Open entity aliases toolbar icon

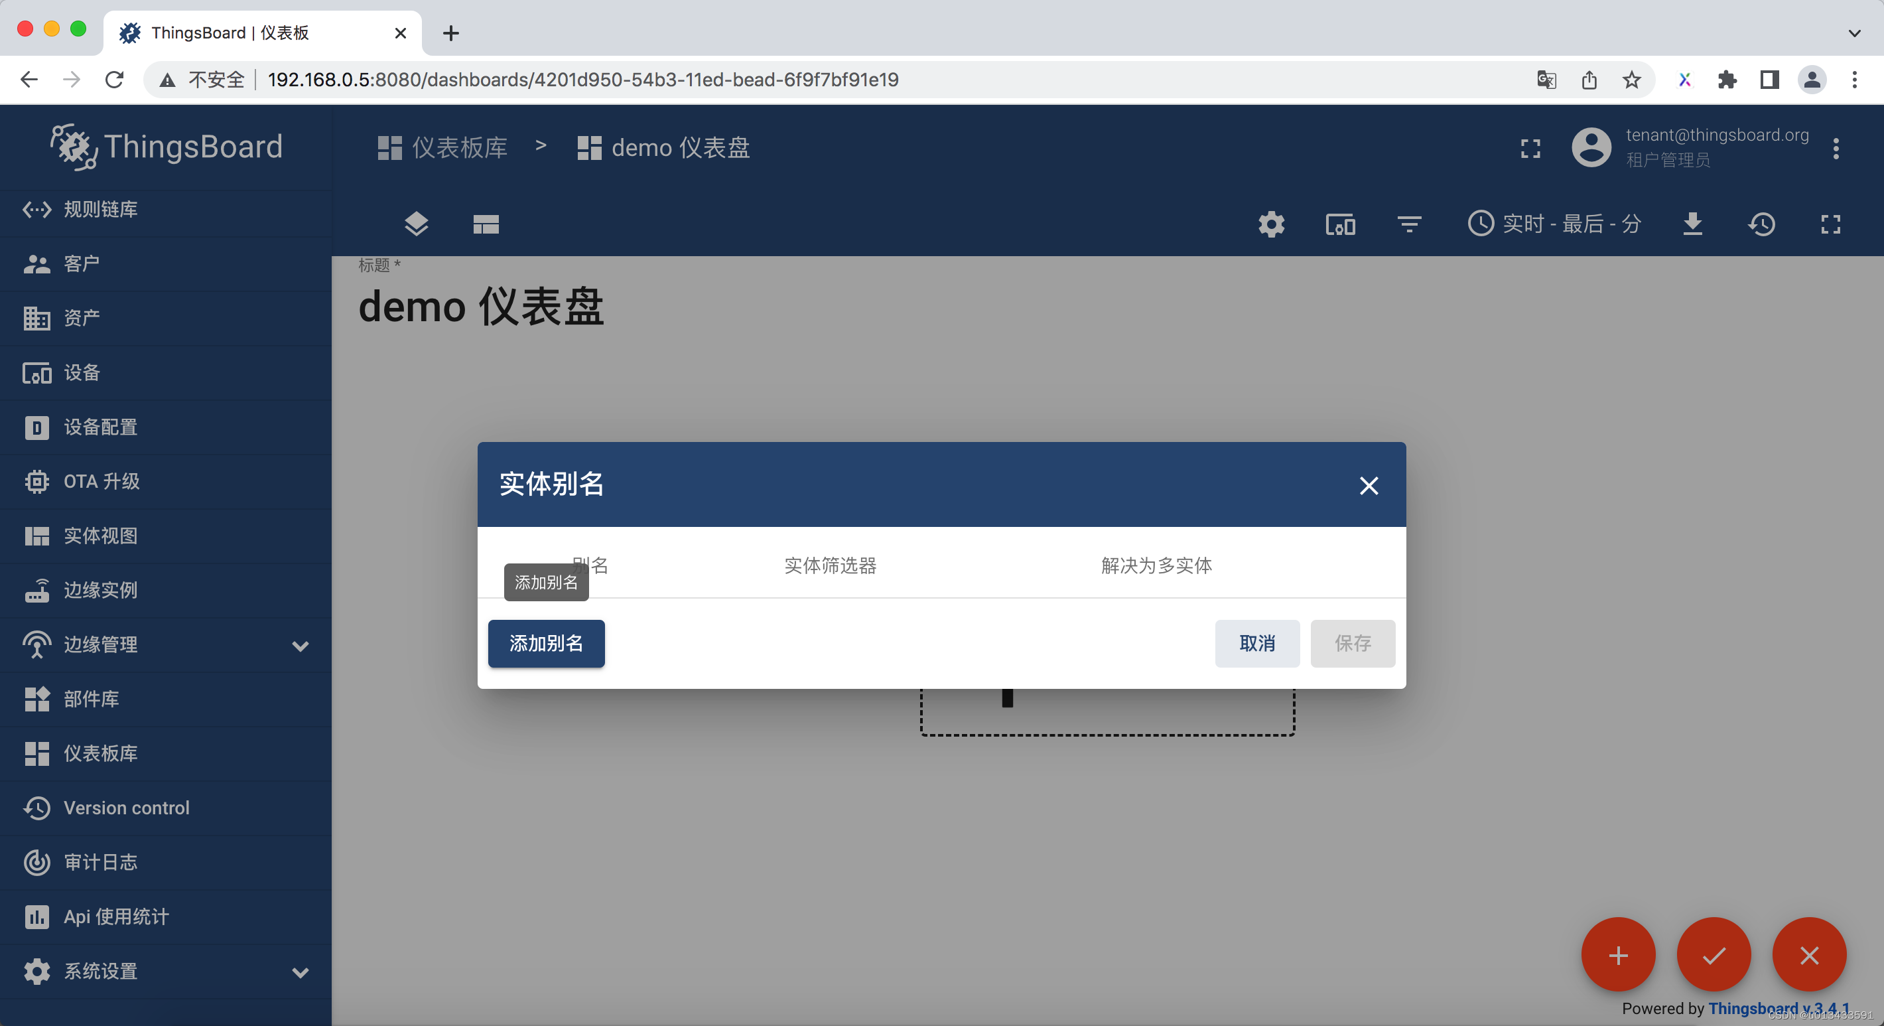[1340, 225]
